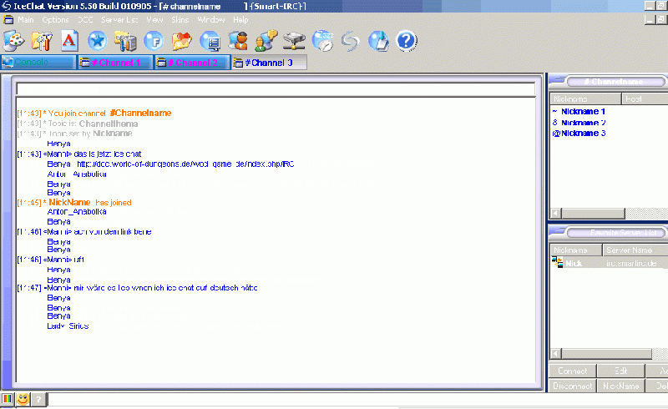Open help with the question mark icon
This screenshot has height=409, width=668.
point(407,41)
